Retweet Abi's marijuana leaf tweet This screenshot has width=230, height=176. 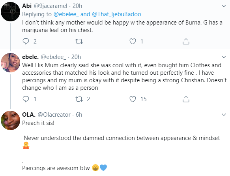(x=79, y=41)
